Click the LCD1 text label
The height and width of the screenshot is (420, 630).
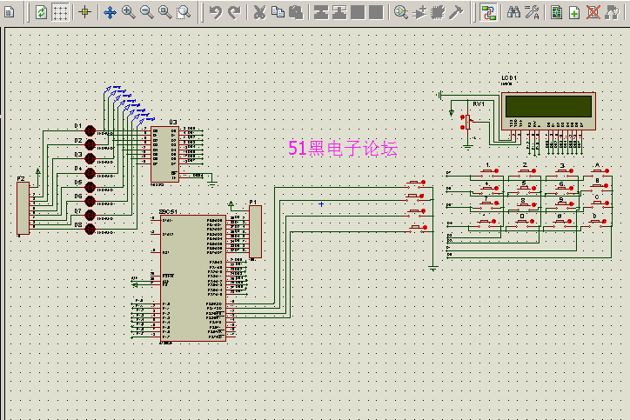click(509, 78)
